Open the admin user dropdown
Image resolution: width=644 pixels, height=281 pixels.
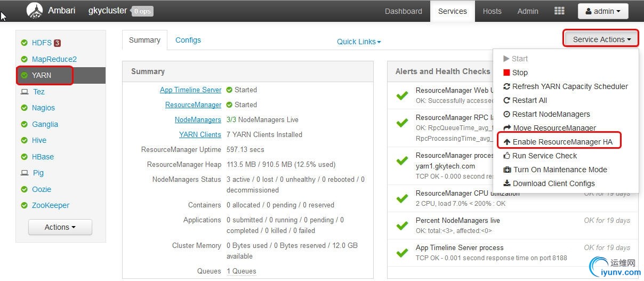point(602,11)
